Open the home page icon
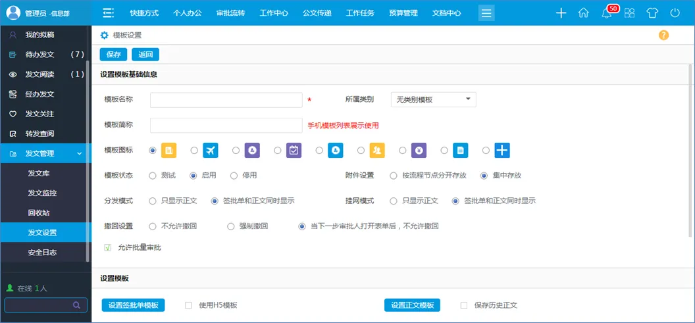Screen dimensions: 695x323 tap(583, 12)
